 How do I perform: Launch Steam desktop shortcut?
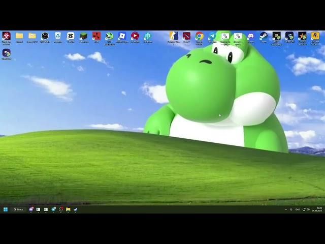tap(264, 36)
